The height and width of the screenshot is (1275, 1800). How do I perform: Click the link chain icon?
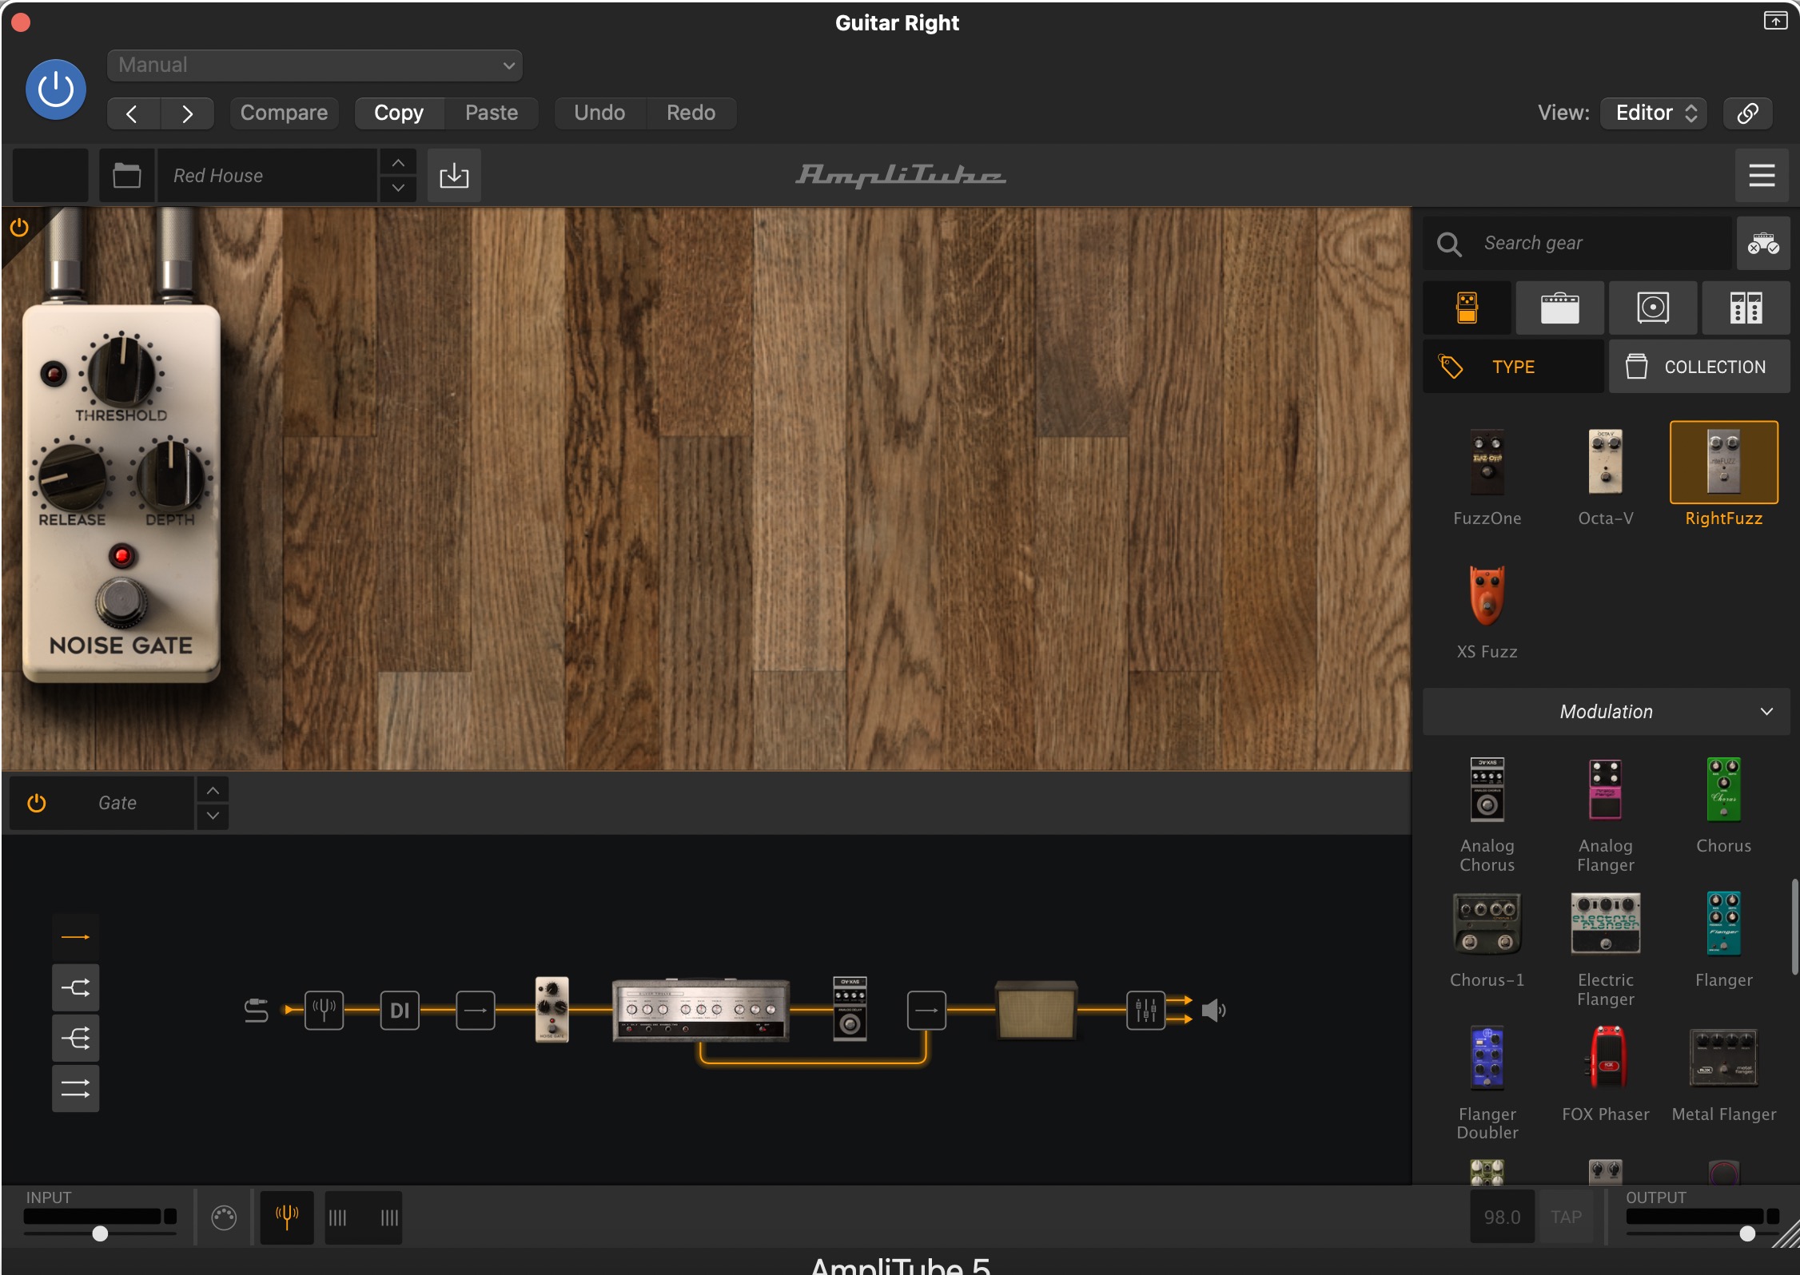pos(1747,113)
